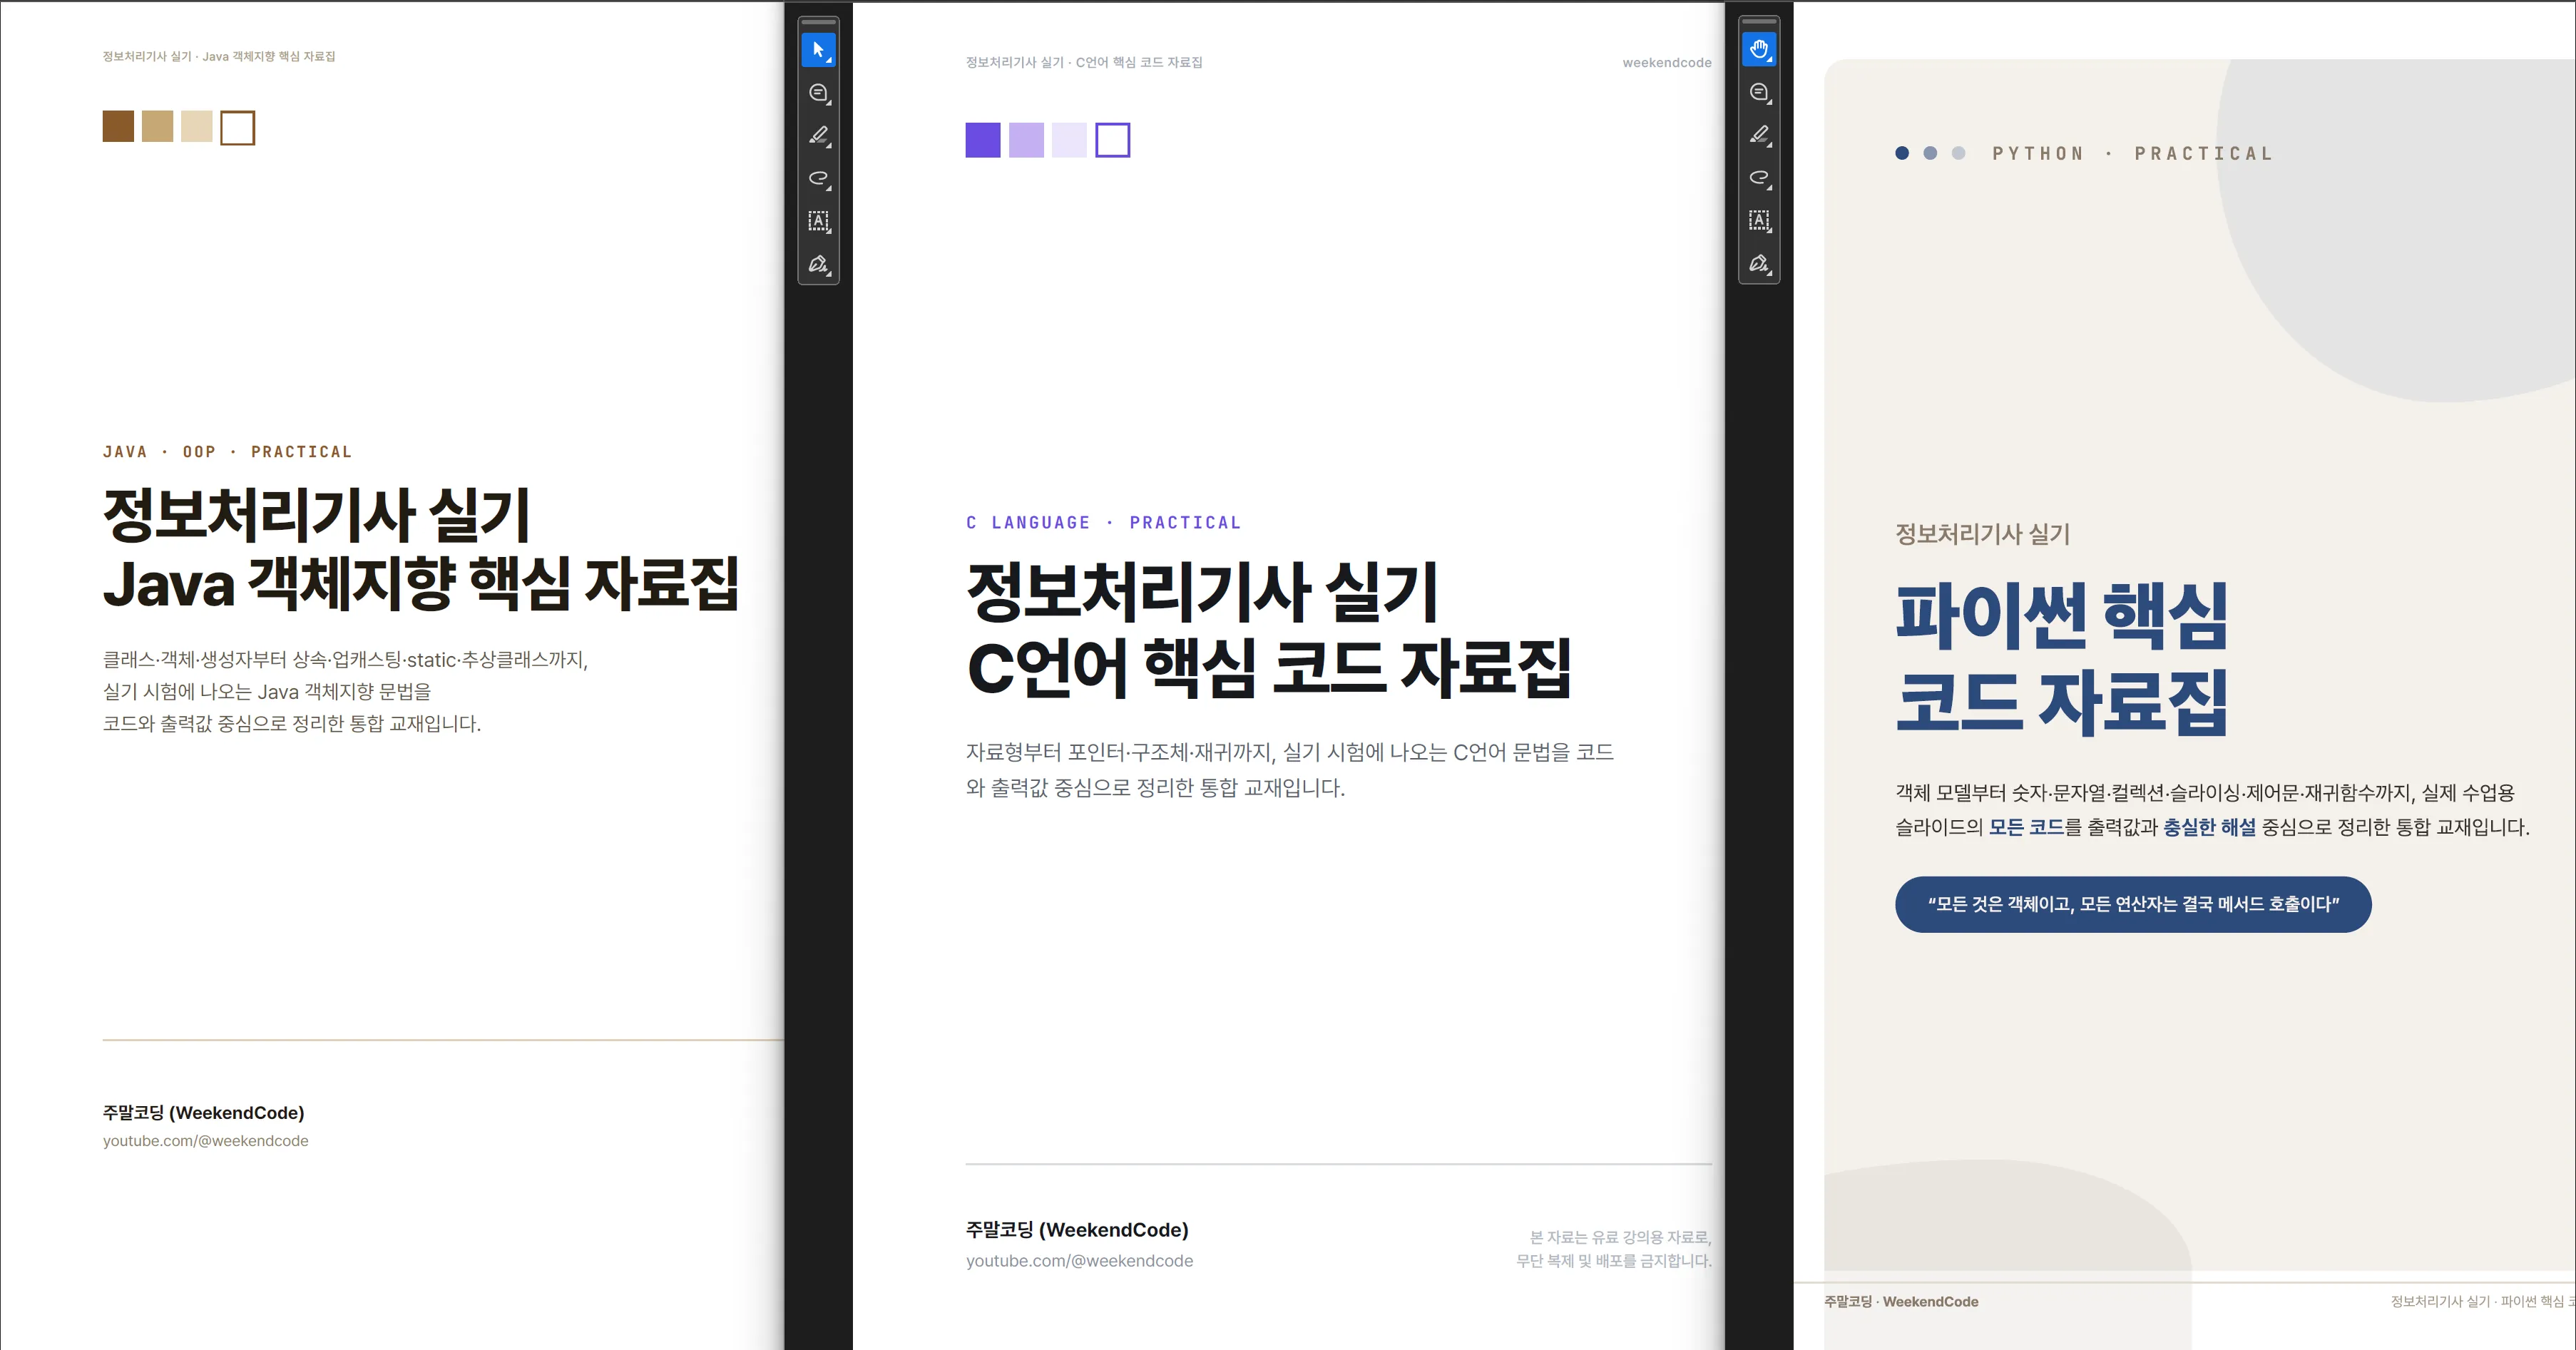This screenshot has width=2576, height=1350.
Task: Click pill quote '모든 것은 객체이고, 모든 연산자는 결국 메서드 호출이다'
Action: [x=2133, y=905]
